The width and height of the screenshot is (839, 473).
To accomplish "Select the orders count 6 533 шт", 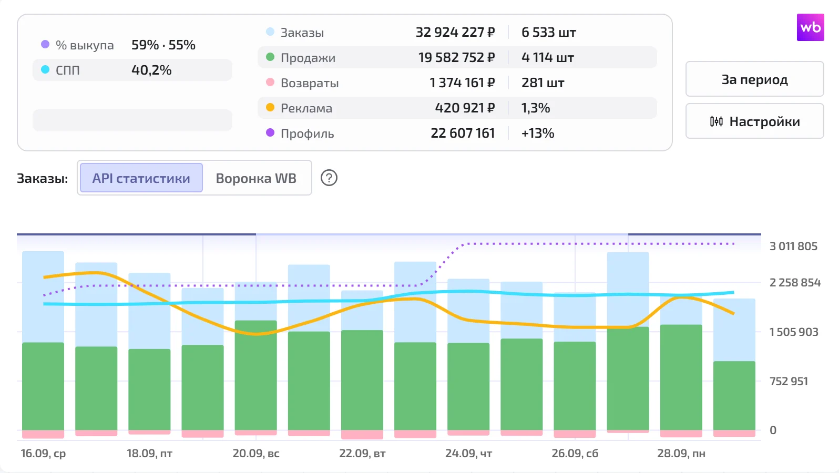I will point(549,32).
